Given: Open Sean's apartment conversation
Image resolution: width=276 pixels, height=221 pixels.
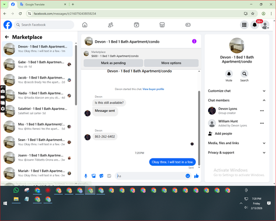Looking at the screenshot, I should click(38, 142).
